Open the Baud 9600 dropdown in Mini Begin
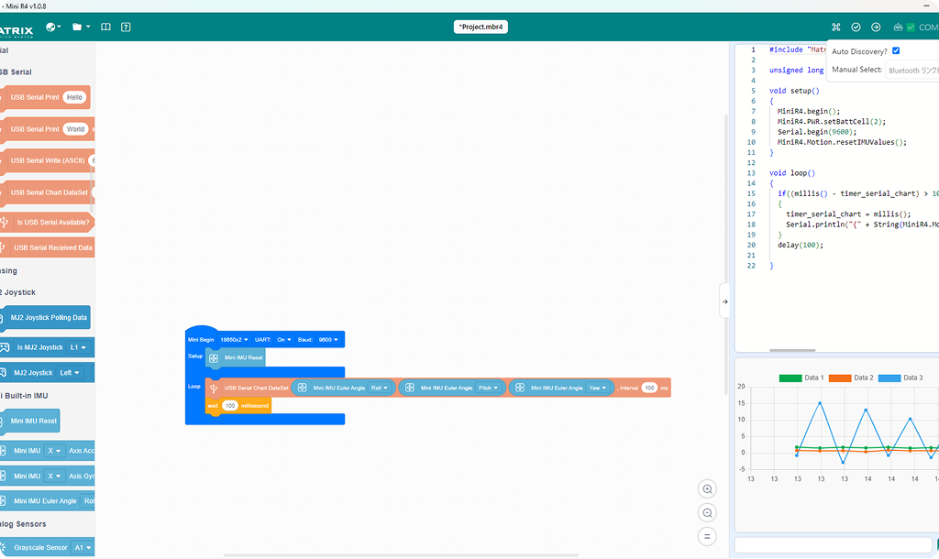The width and height of the screenshot is (939, 559). [328, 339]
